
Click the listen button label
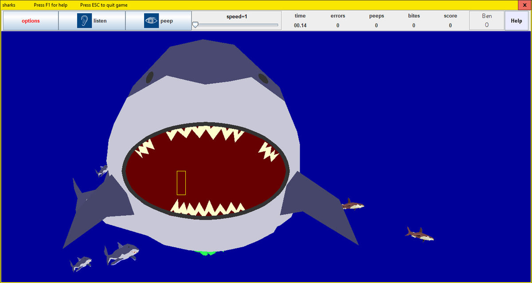(x=100, y=21)
